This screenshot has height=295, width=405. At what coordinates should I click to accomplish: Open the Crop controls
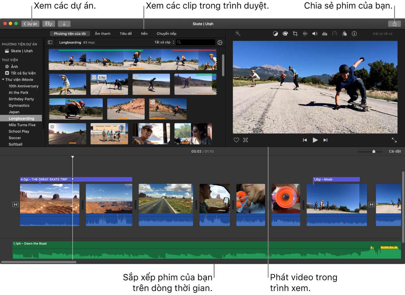point(295,34)
